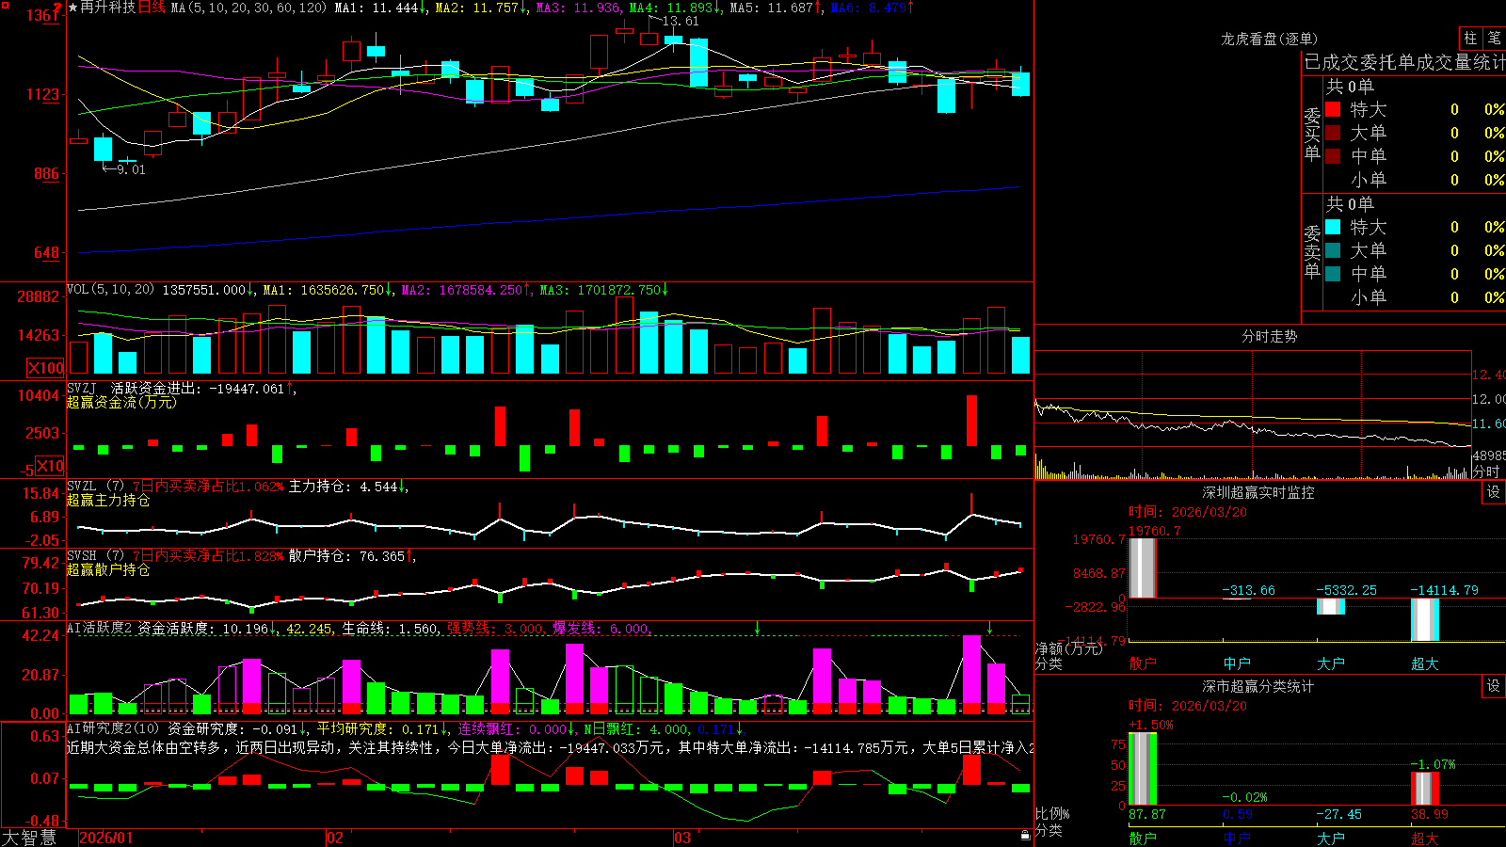Click the 已成交委托单成交量统计 header
1506x847 pixels.
coord(1404,62)
